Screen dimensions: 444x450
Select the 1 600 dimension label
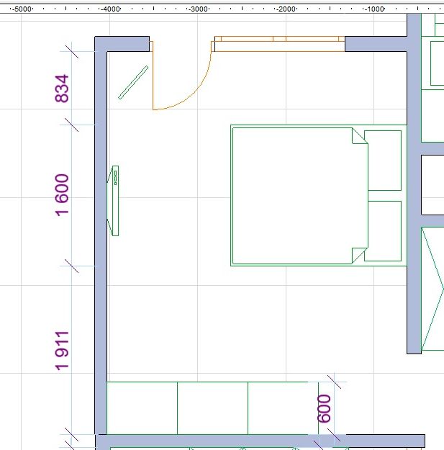point(62,195)
